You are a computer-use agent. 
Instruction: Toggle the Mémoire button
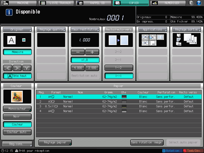(x=17, y=52)
